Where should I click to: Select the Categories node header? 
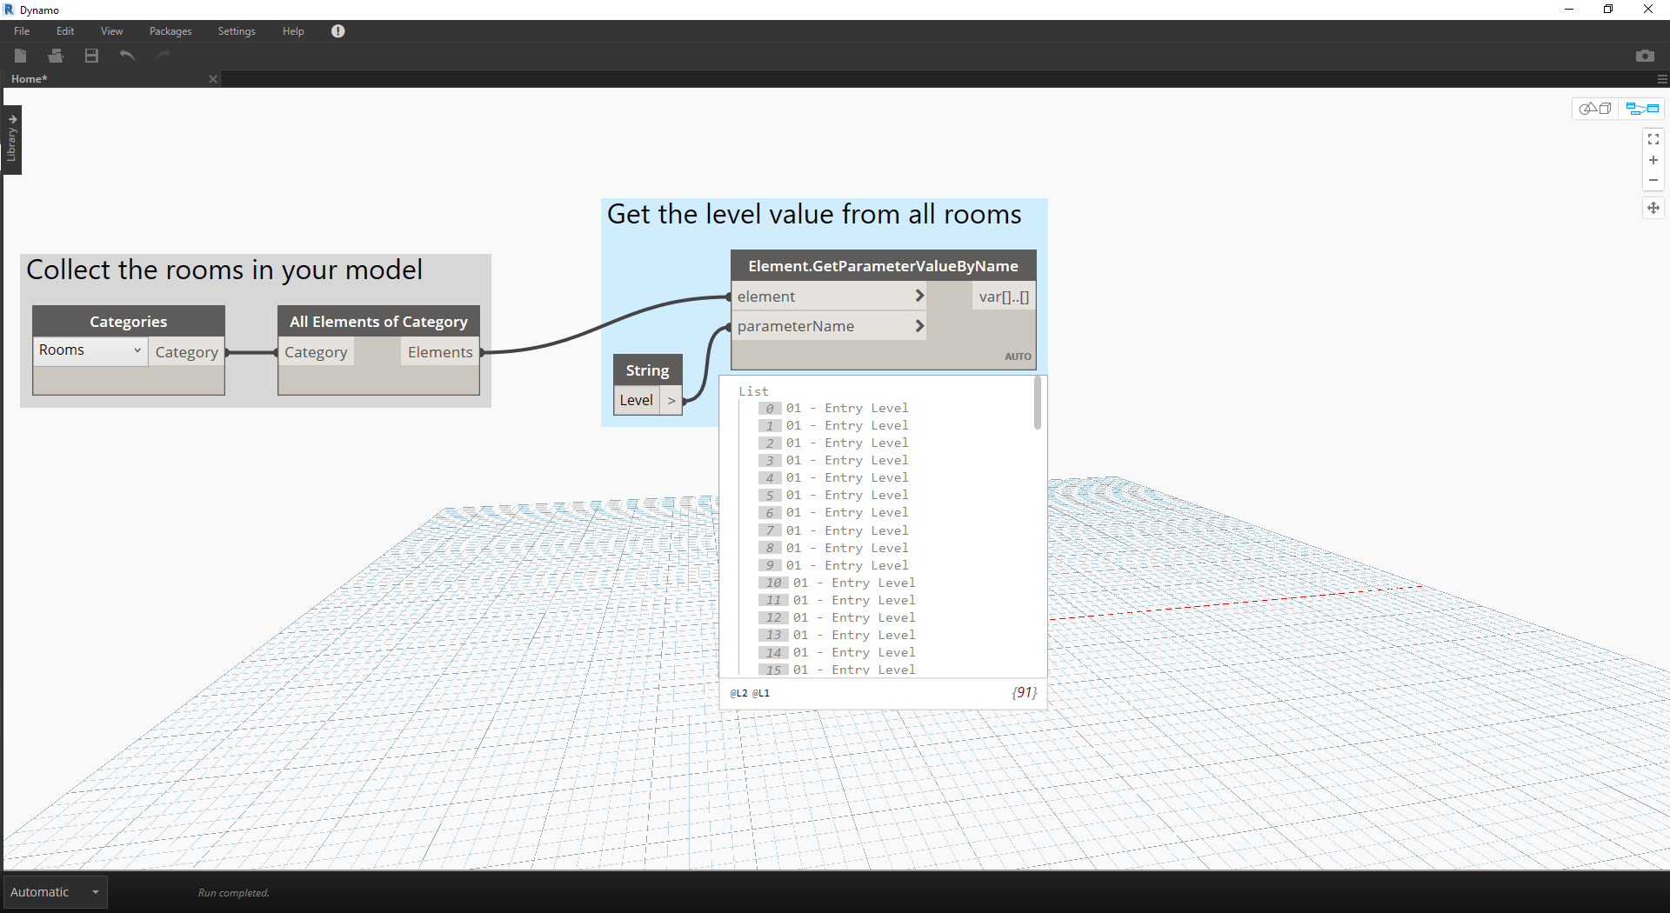coord(129,322)
